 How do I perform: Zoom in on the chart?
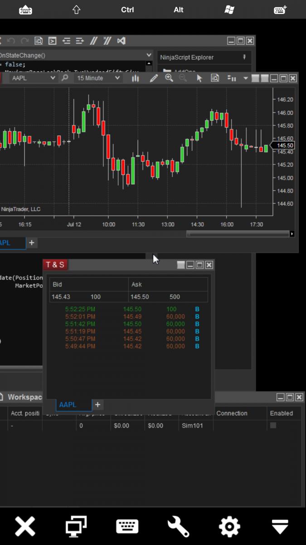click(169, 78)
